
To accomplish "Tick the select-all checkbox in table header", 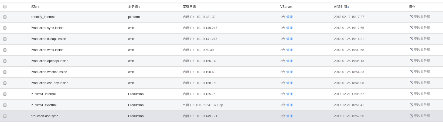I will click(5, 7).
